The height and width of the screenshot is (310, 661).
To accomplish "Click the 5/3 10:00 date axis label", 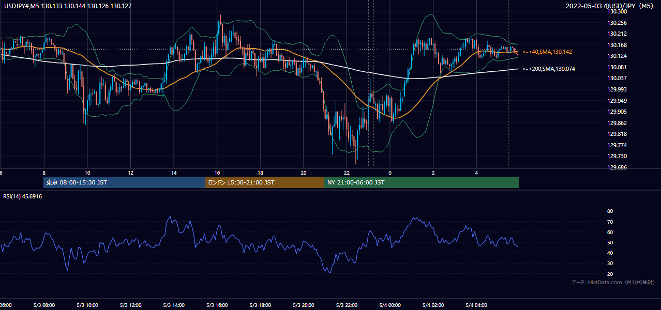I will point(87,305).
